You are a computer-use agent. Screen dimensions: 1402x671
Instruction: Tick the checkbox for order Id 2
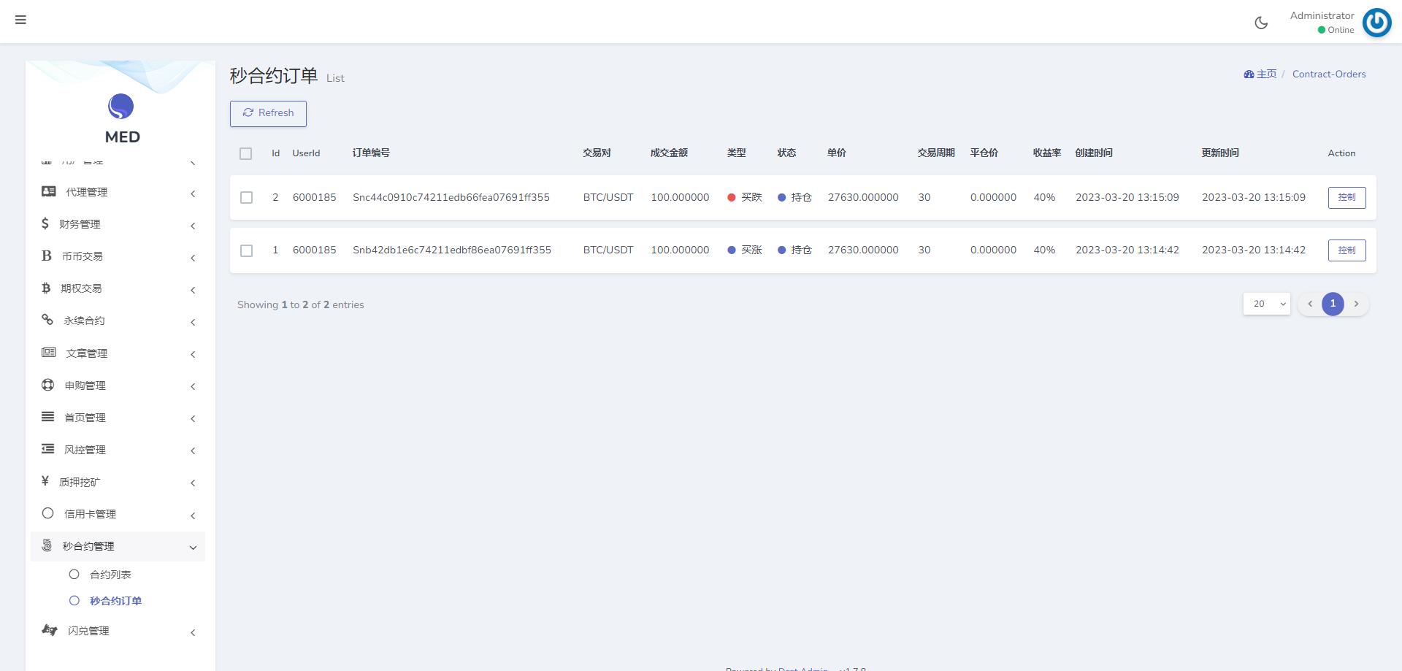click(247, 198)
